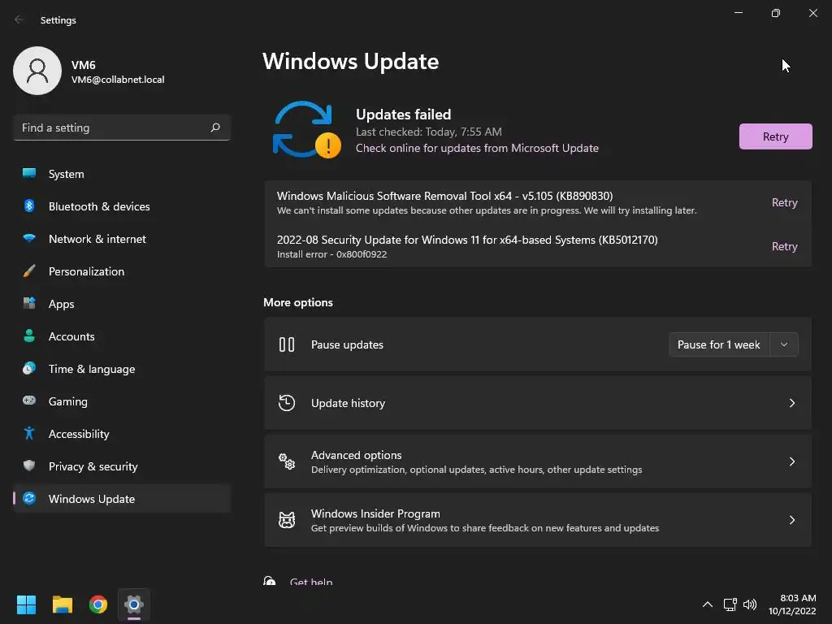
Task: Open Bluetooth & devices settings
Action: (122, 206)
